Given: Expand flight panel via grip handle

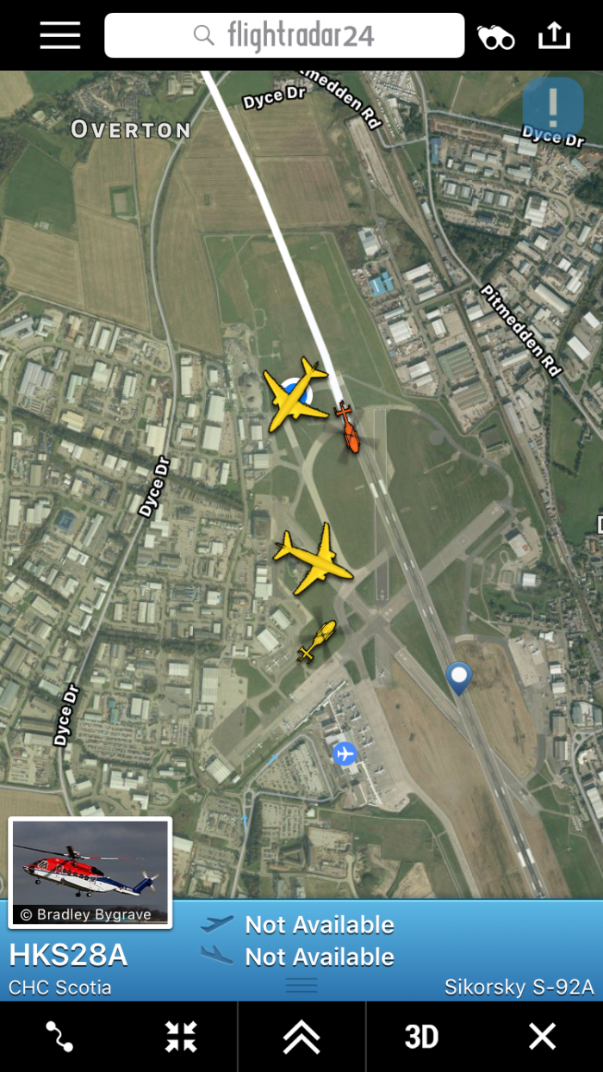Looking at the screenshot, I should 301,985.
